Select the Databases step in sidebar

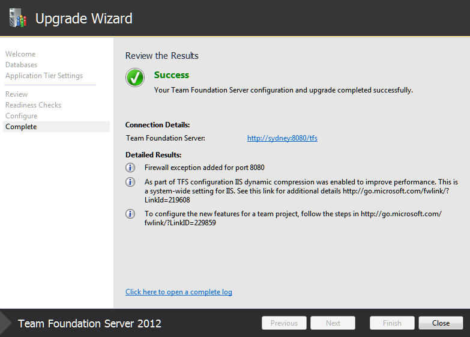click(21, 65)
